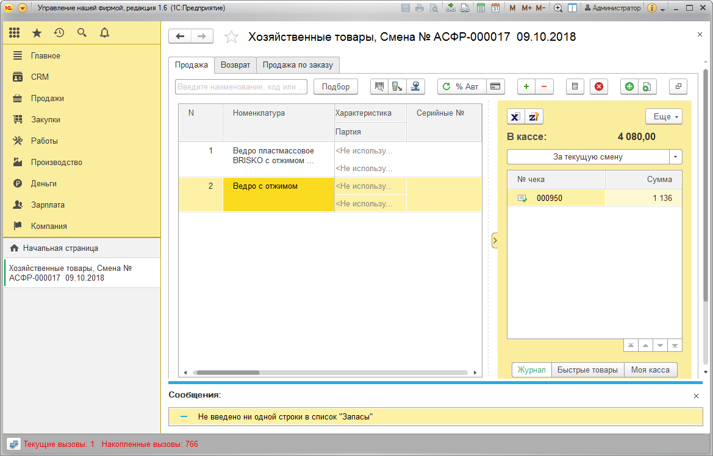The image size is (713, 456).
Task: Open the calendar from the title bar
Action: pyautogui.click(x=496, y=8)
